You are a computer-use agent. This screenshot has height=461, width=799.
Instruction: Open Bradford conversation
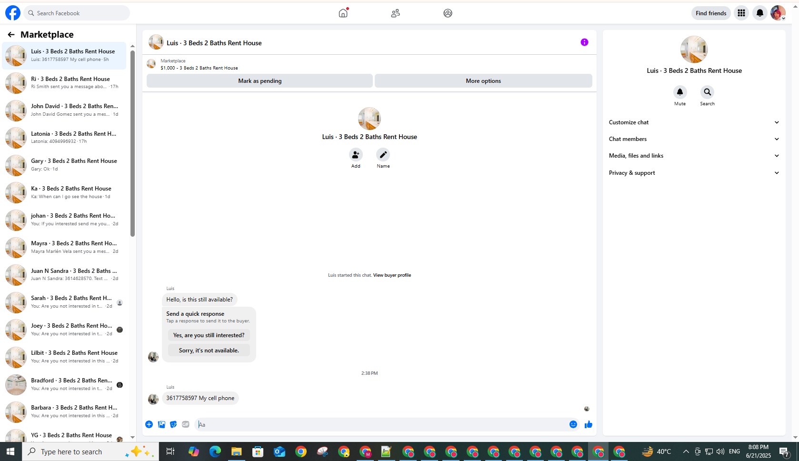[x=64, y=384]
